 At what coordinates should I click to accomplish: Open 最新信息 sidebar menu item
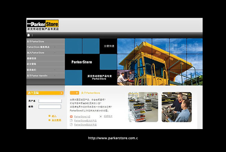[x=32, y=58]
